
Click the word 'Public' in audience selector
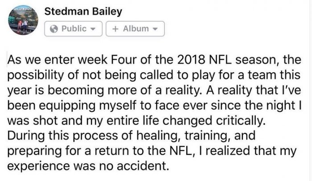(x=74, y=29)
